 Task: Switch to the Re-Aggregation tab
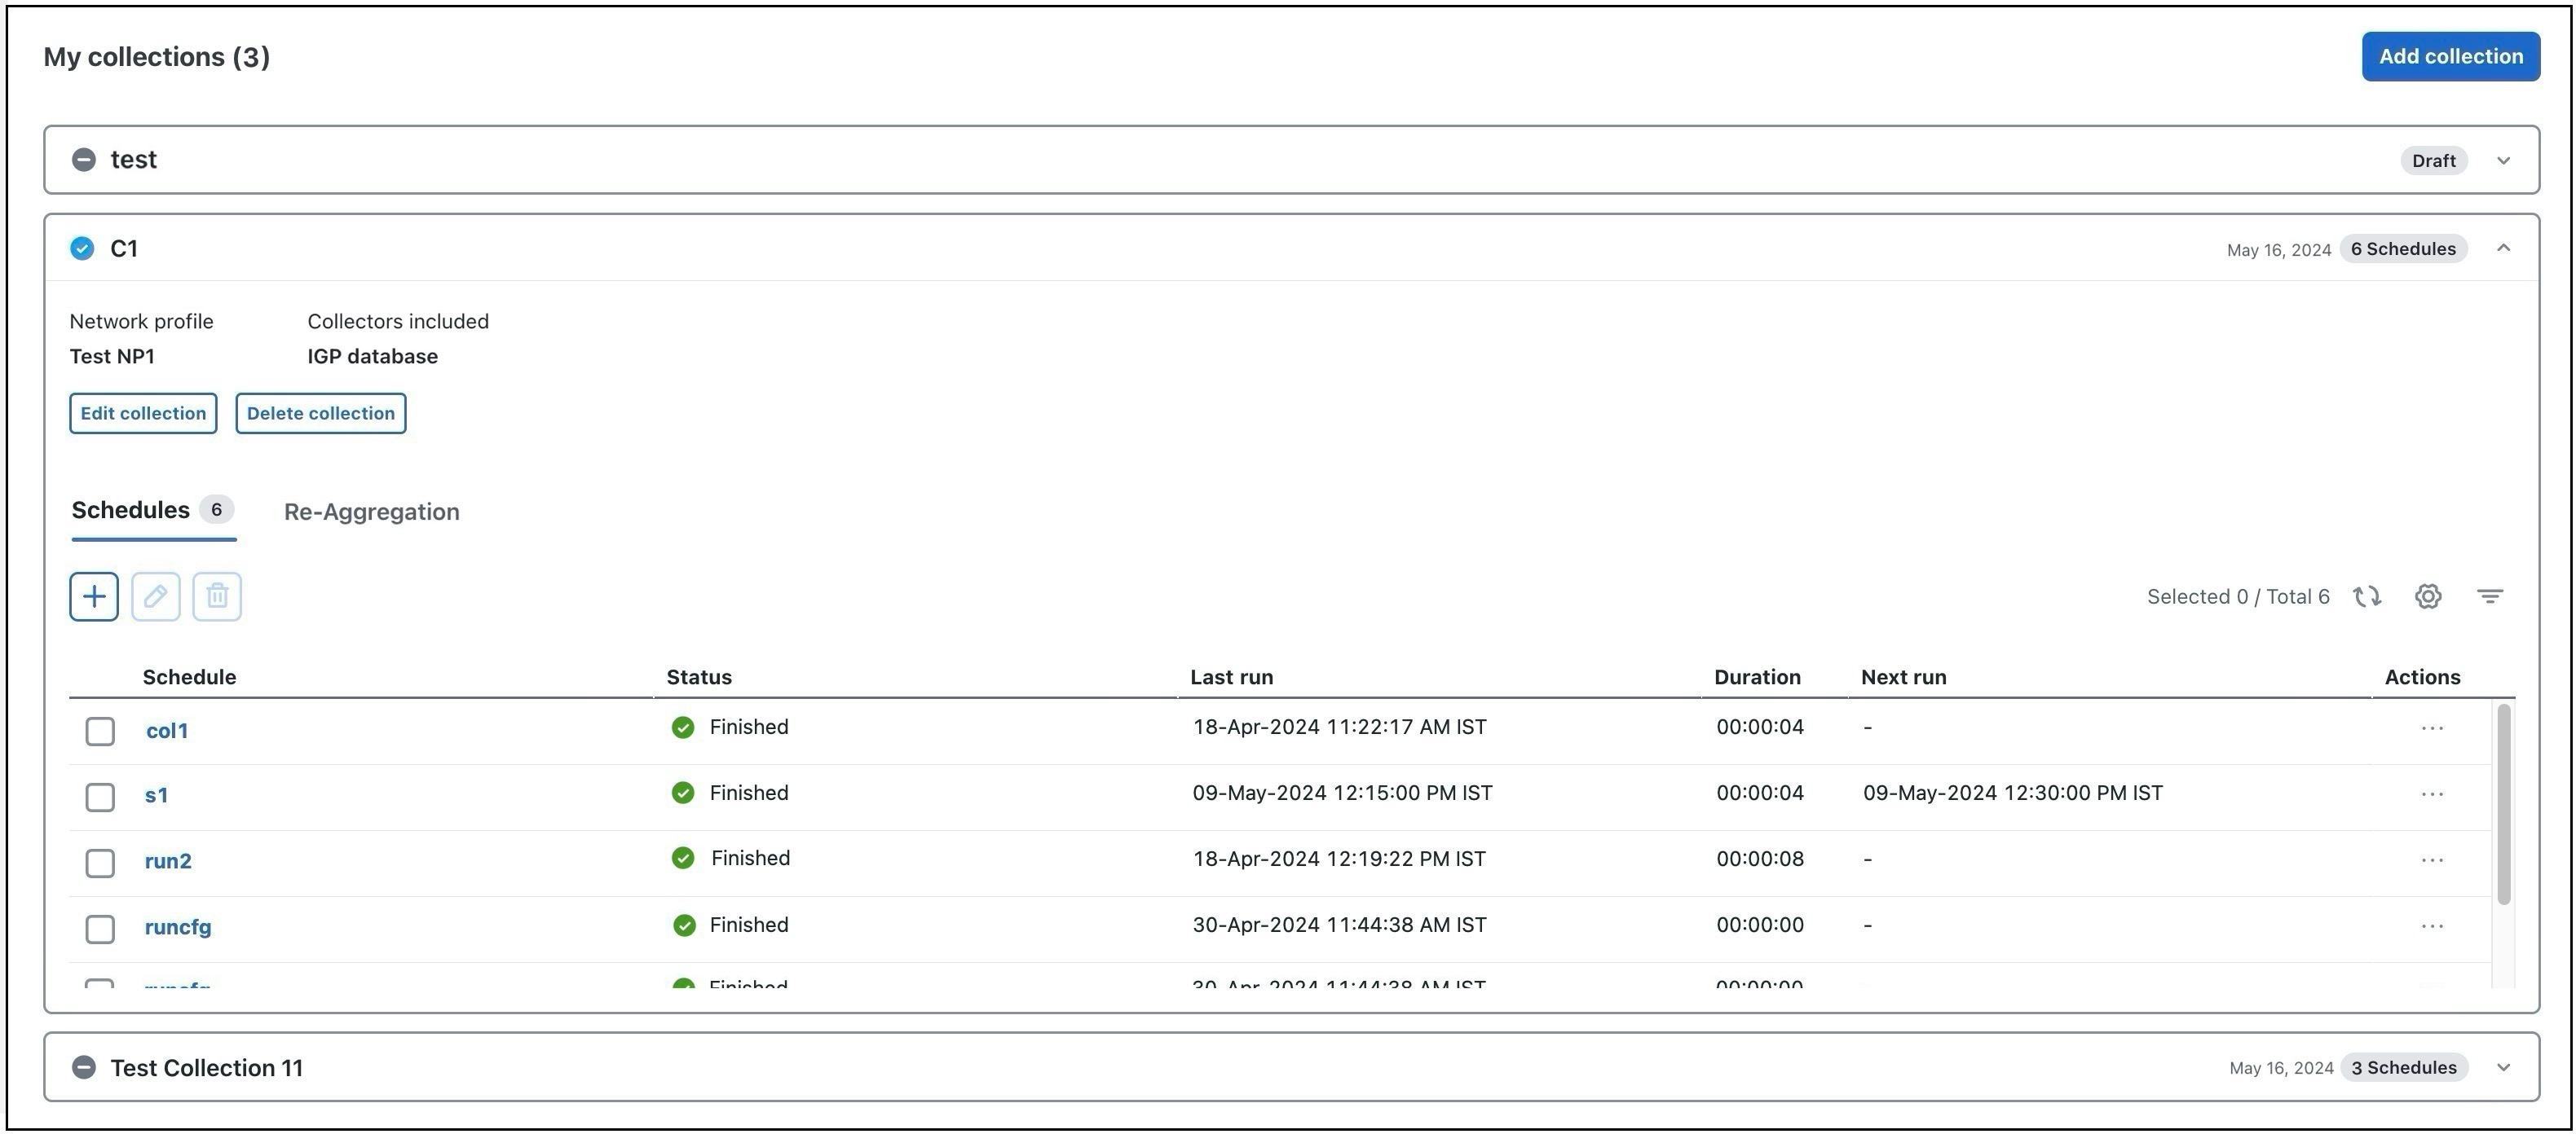tap(372, 512)
